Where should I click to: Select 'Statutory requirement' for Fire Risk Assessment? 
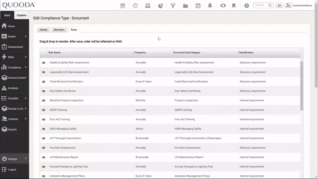coord(252,148)
